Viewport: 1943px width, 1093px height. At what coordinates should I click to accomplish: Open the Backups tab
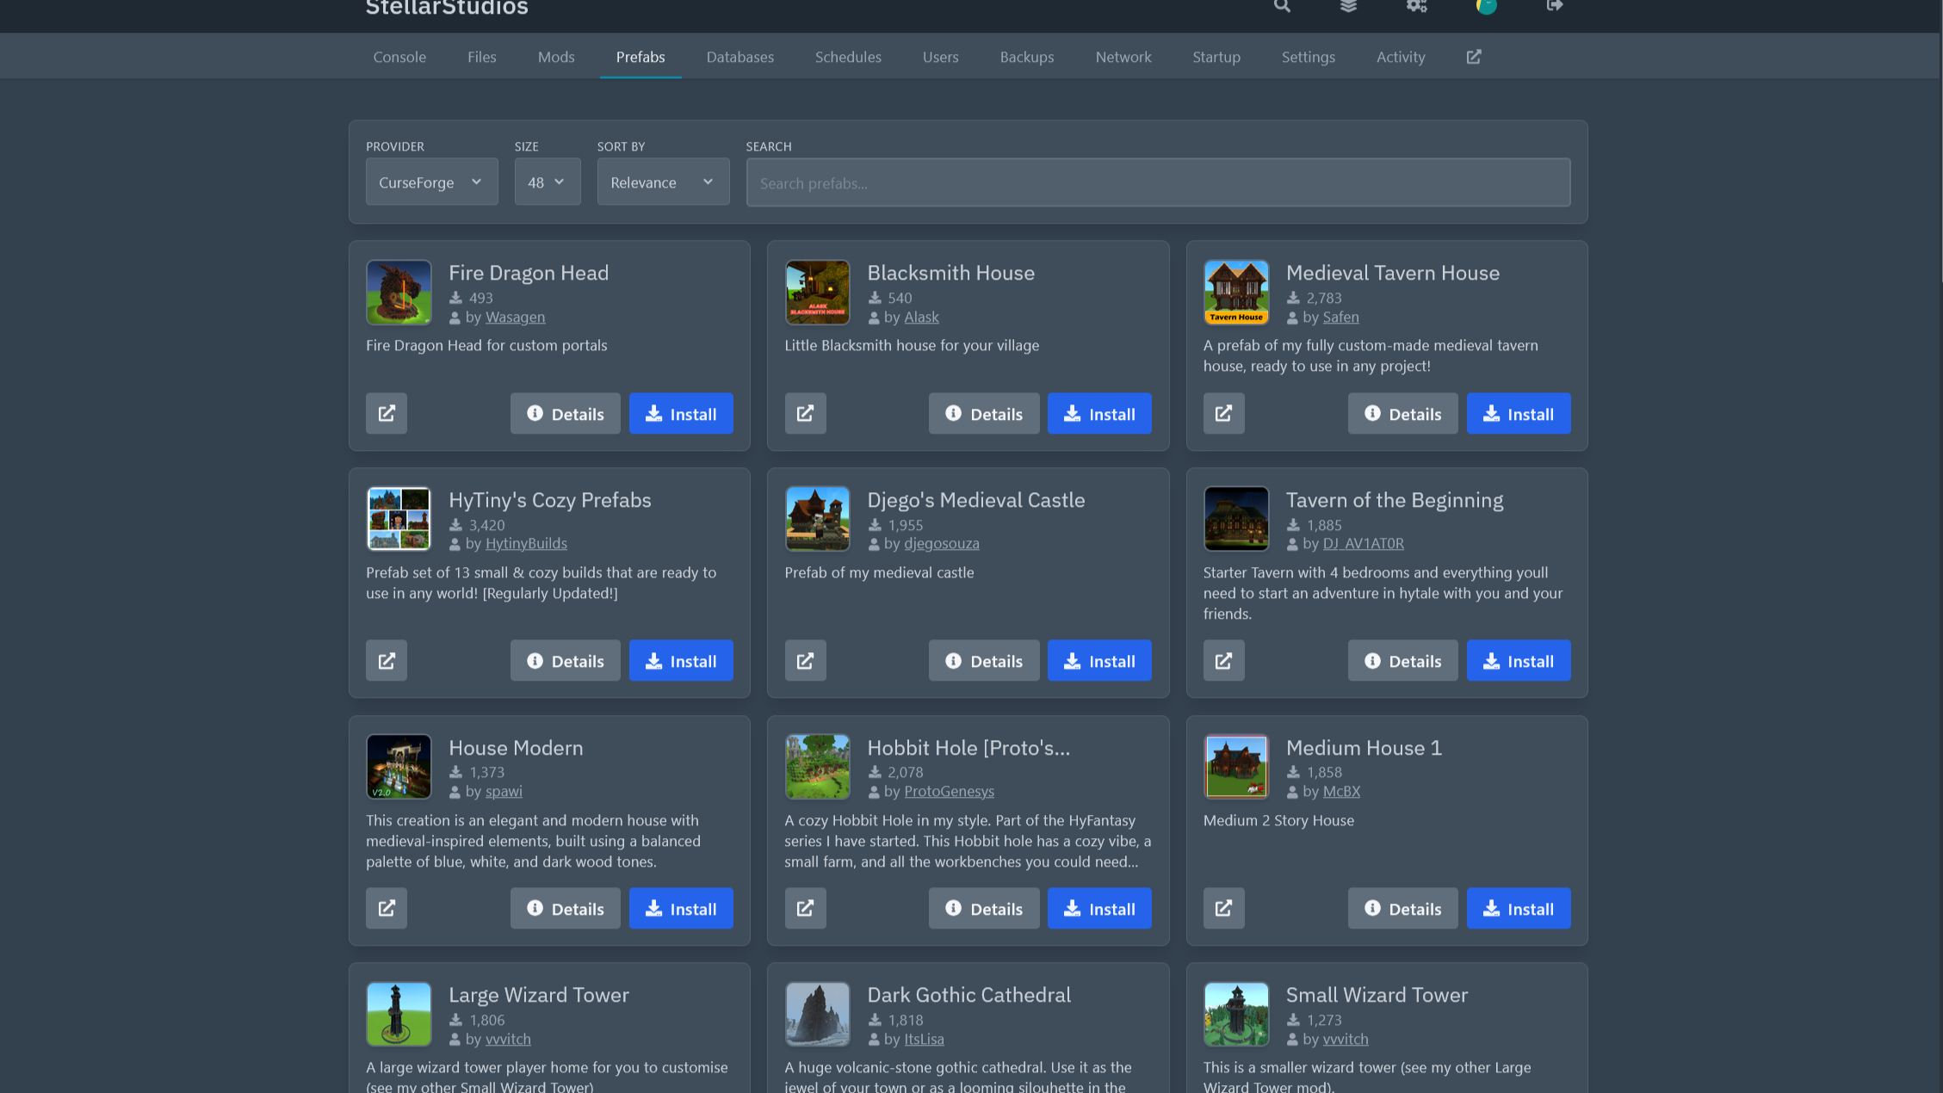point(1026,57)
